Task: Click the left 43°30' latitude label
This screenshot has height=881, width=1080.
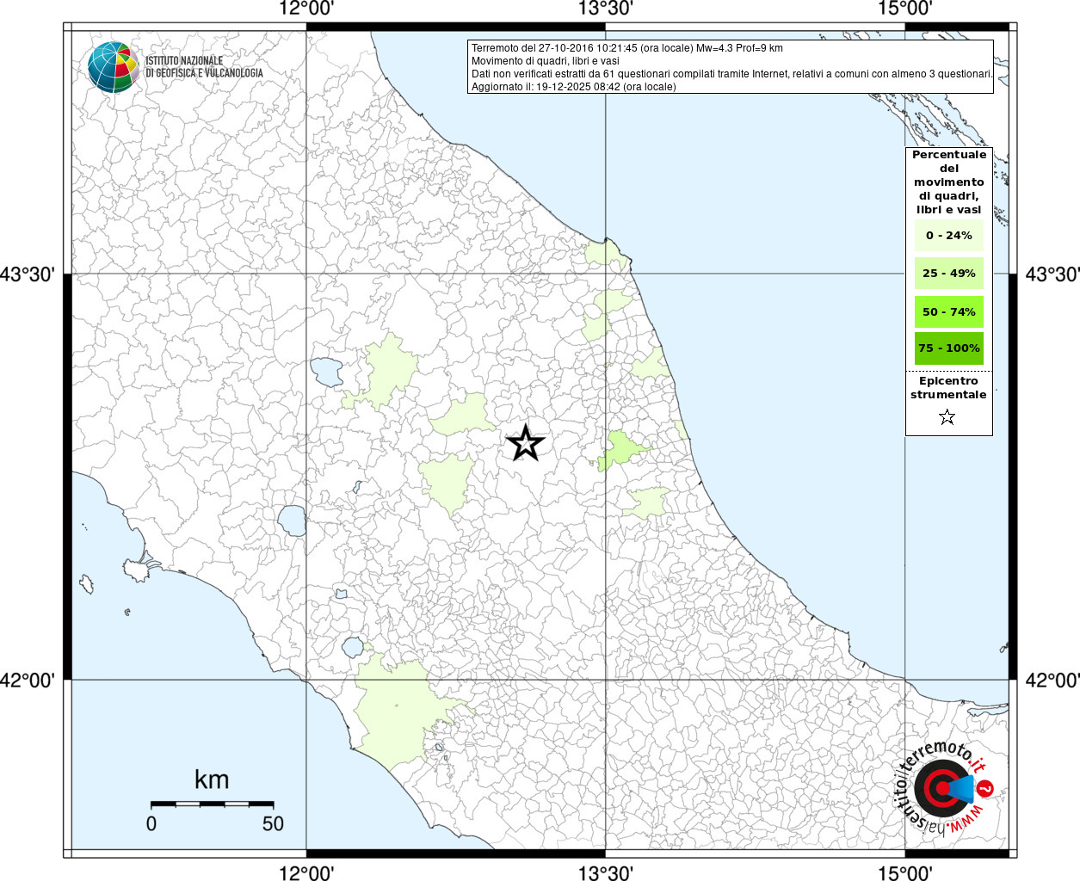Action: [28, 274]
